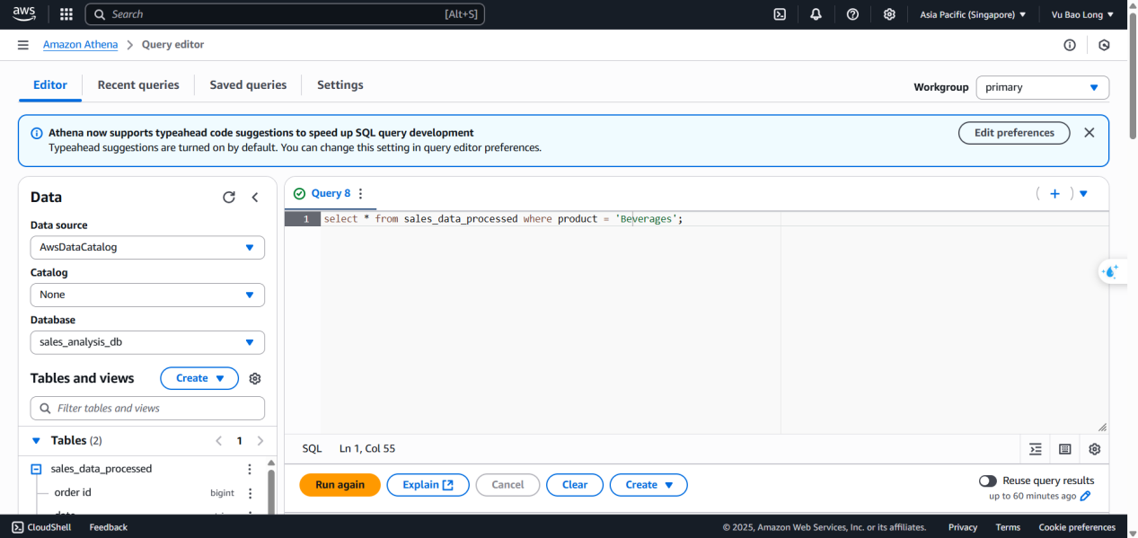Open the query tabs list dropdown arrow
This screenshot has width=1138, height=538.
coord(1083,194)
